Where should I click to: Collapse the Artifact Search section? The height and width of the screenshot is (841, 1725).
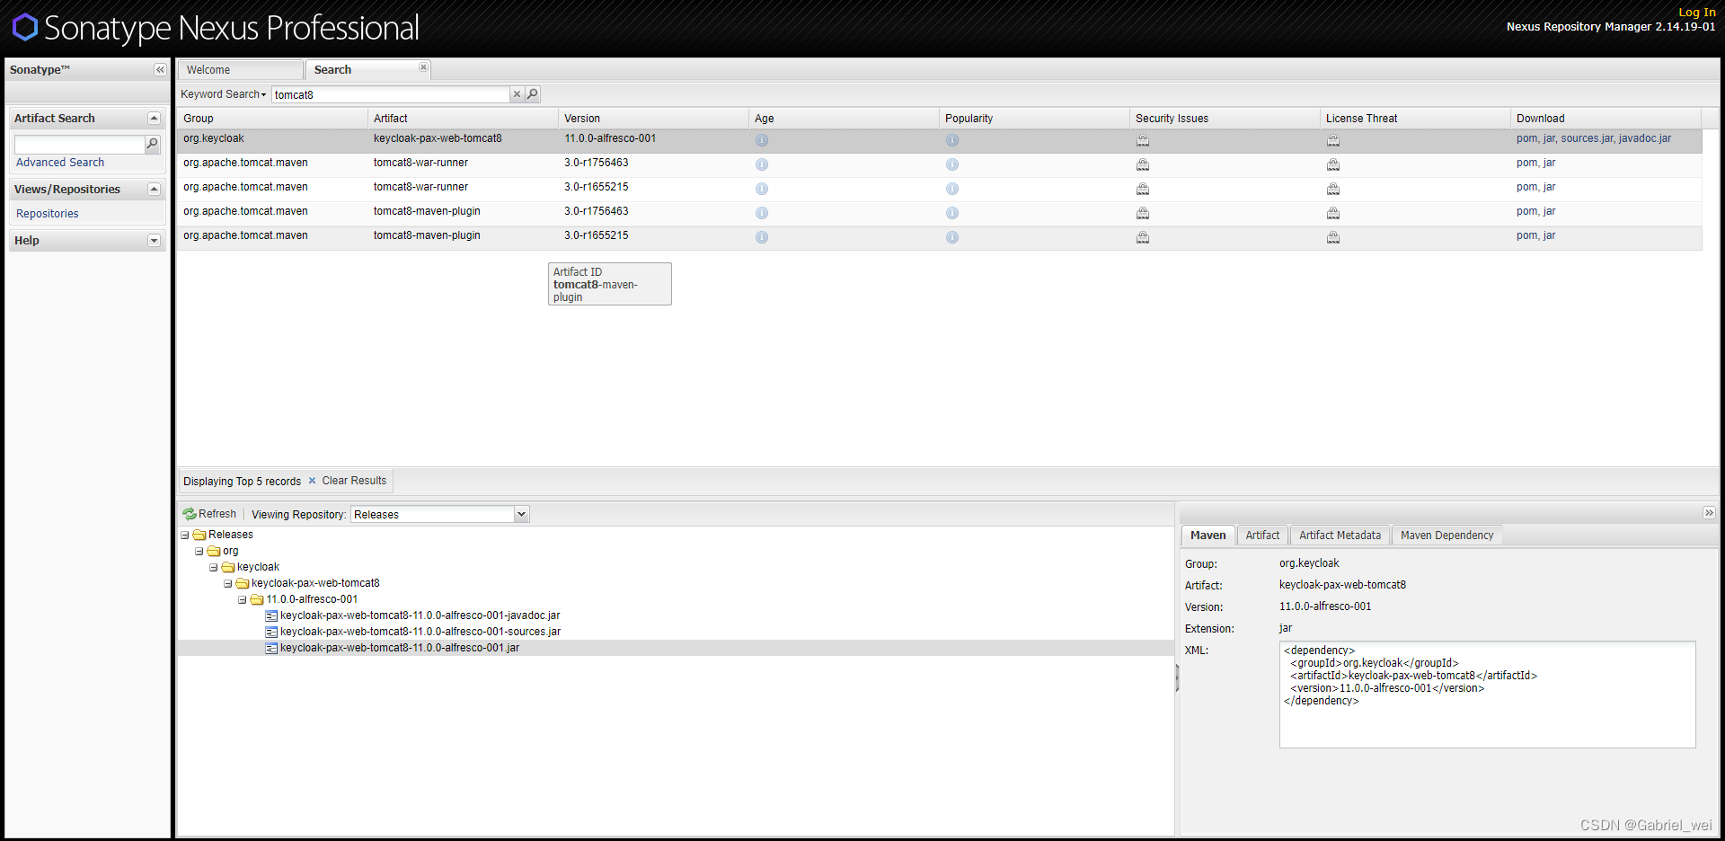pyautogui.click(x=154, y=119)
